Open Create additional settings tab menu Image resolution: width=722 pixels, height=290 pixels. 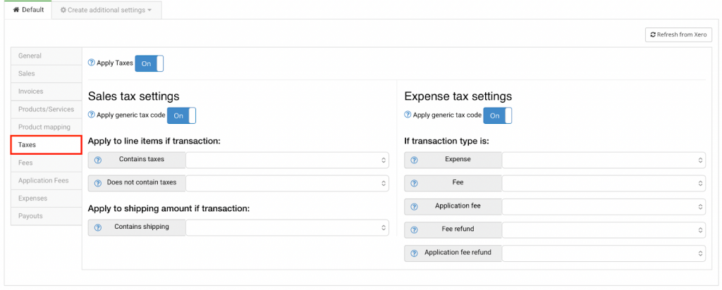click(x=106, y=11)
